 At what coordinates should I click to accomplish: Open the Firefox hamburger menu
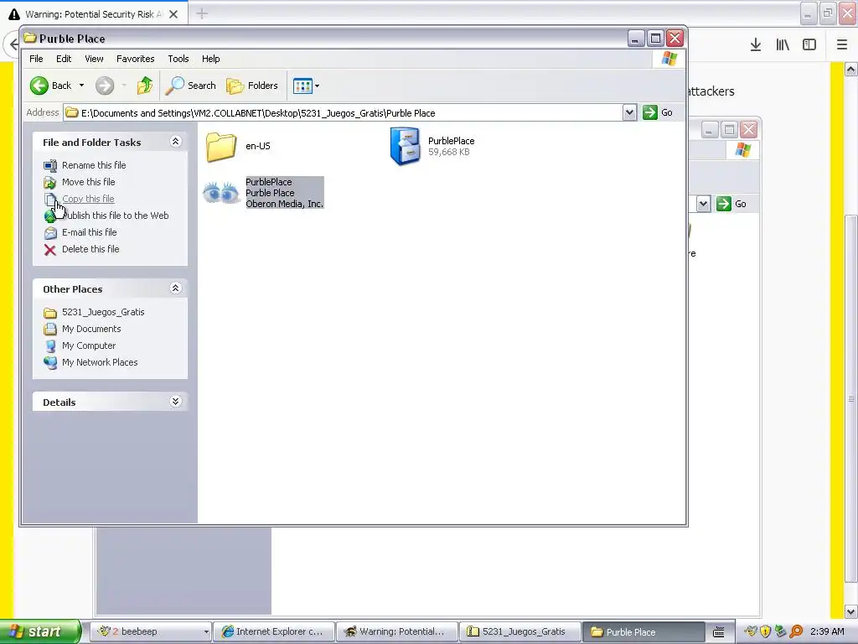click(x=842, y=45)
